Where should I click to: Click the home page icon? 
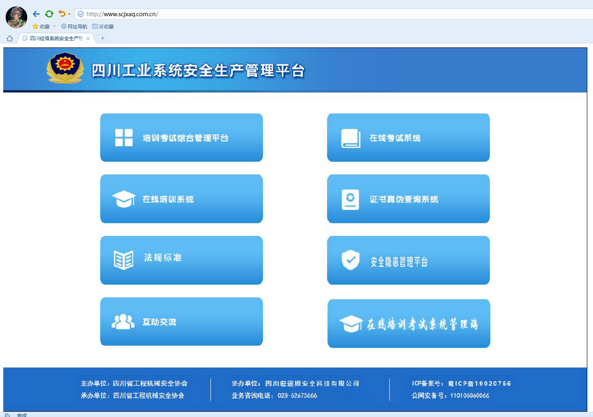pos(10,38)
